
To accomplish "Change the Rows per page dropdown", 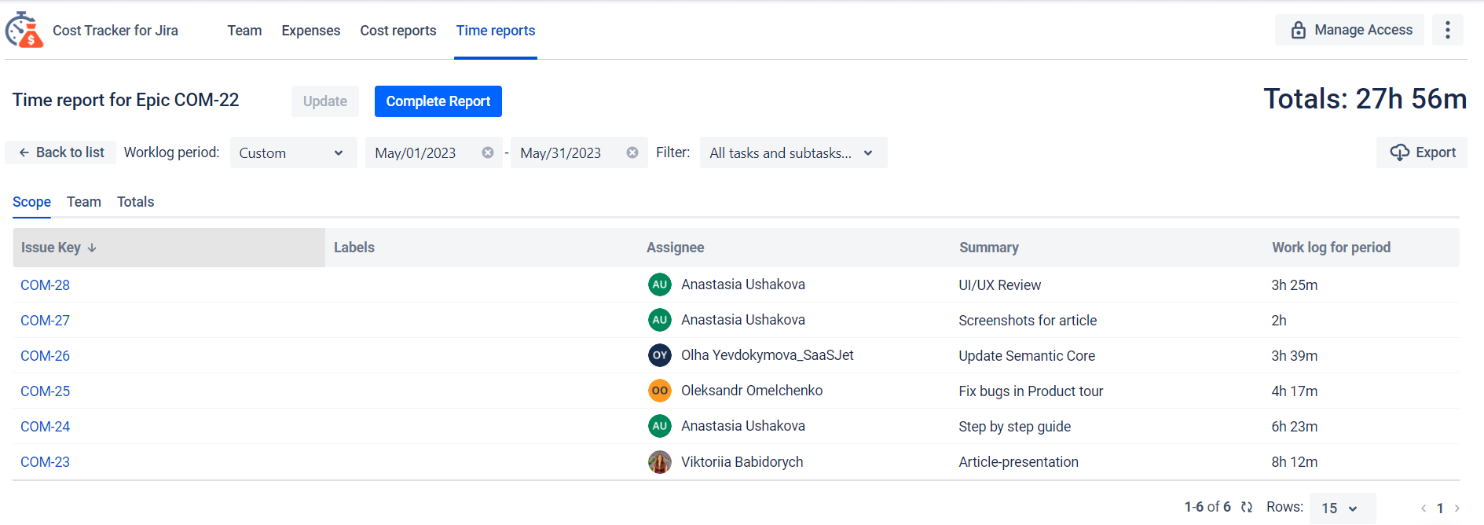I will pos(1341,508).
